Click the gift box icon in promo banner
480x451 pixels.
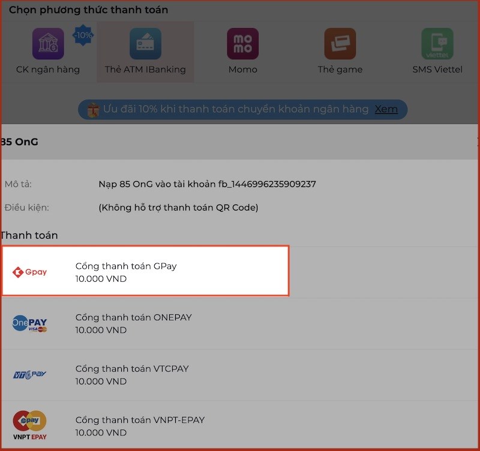pos(93,110)
